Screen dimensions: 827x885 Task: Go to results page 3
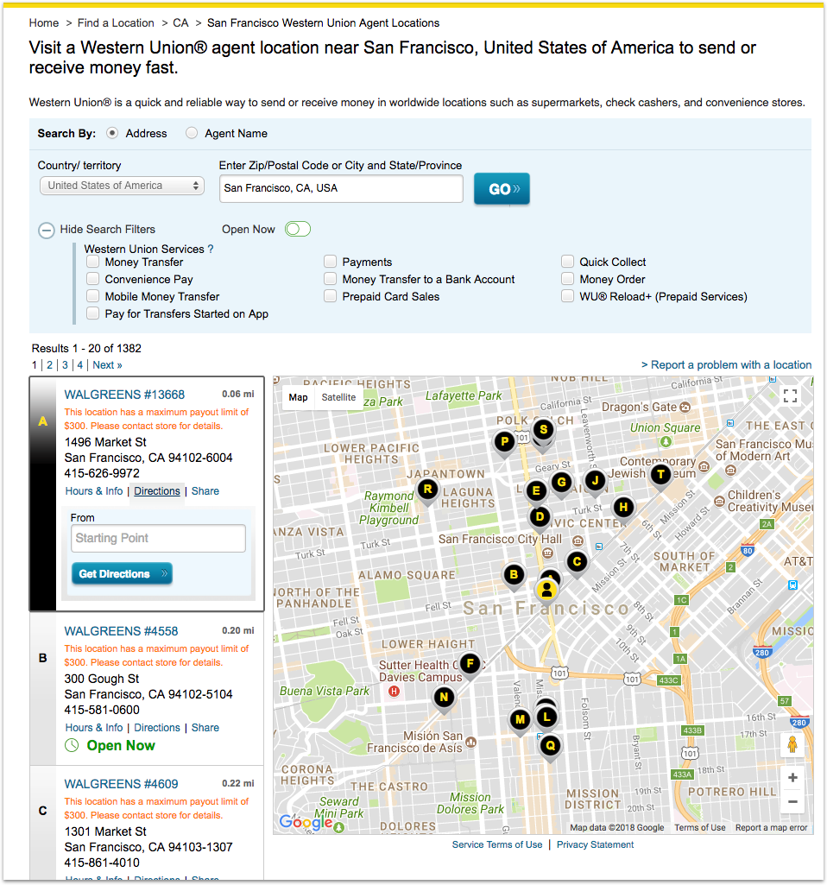click(65, 365)
